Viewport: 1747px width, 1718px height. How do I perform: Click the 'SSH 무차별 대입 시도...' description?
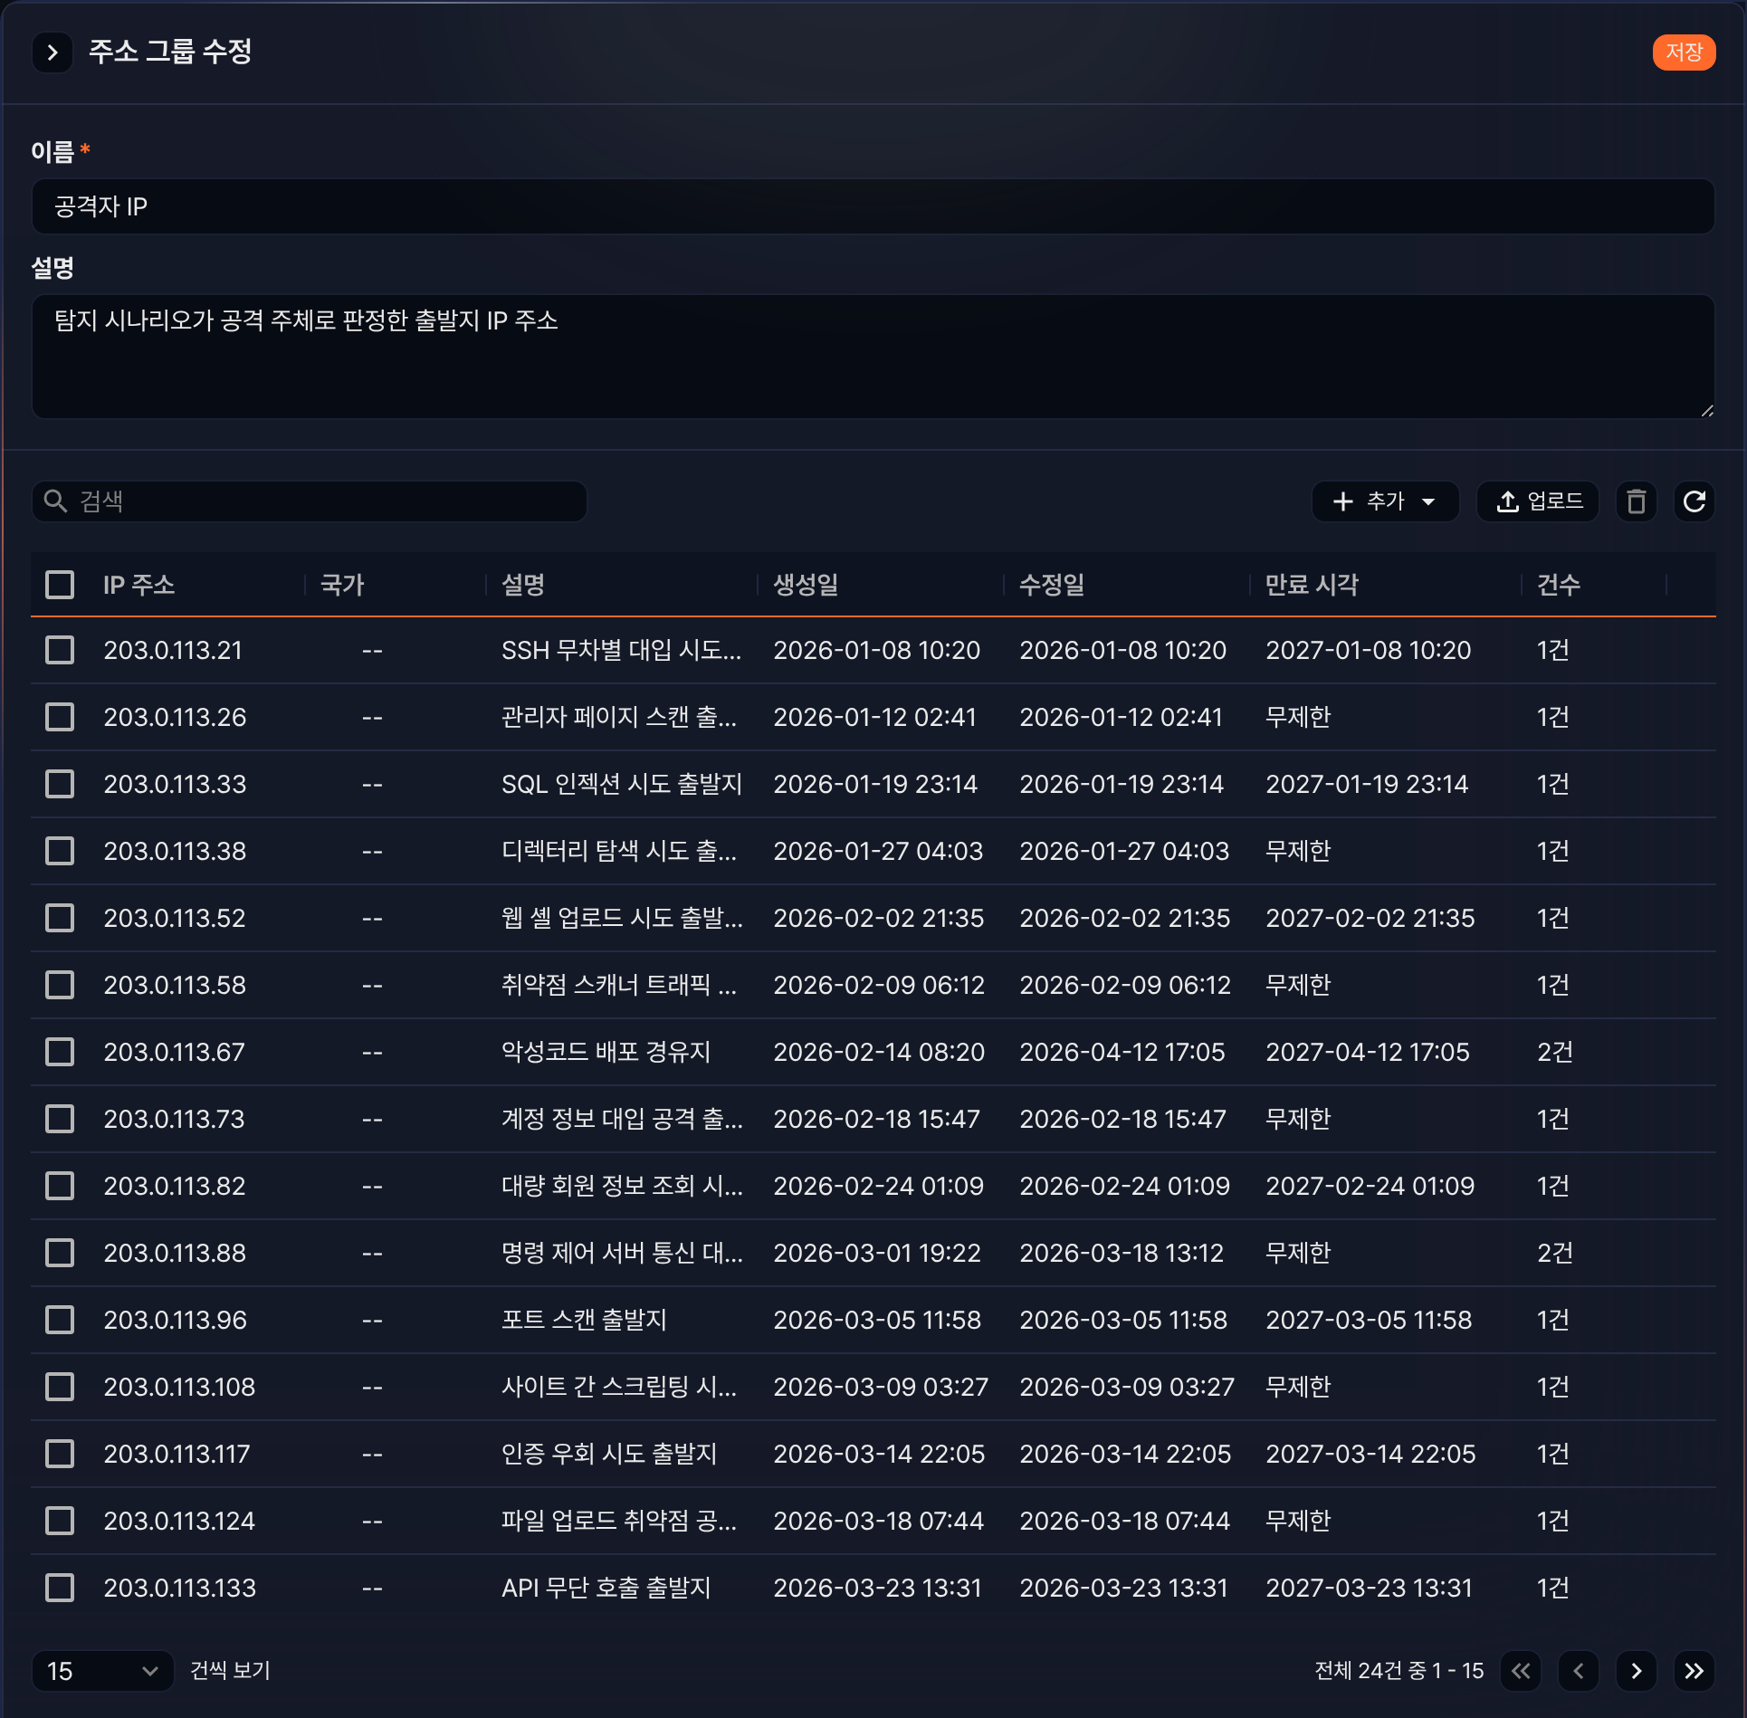point(621,650)
